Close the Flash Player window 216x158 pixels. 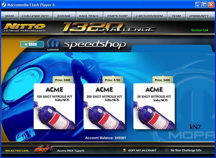[x=211, y=5]
